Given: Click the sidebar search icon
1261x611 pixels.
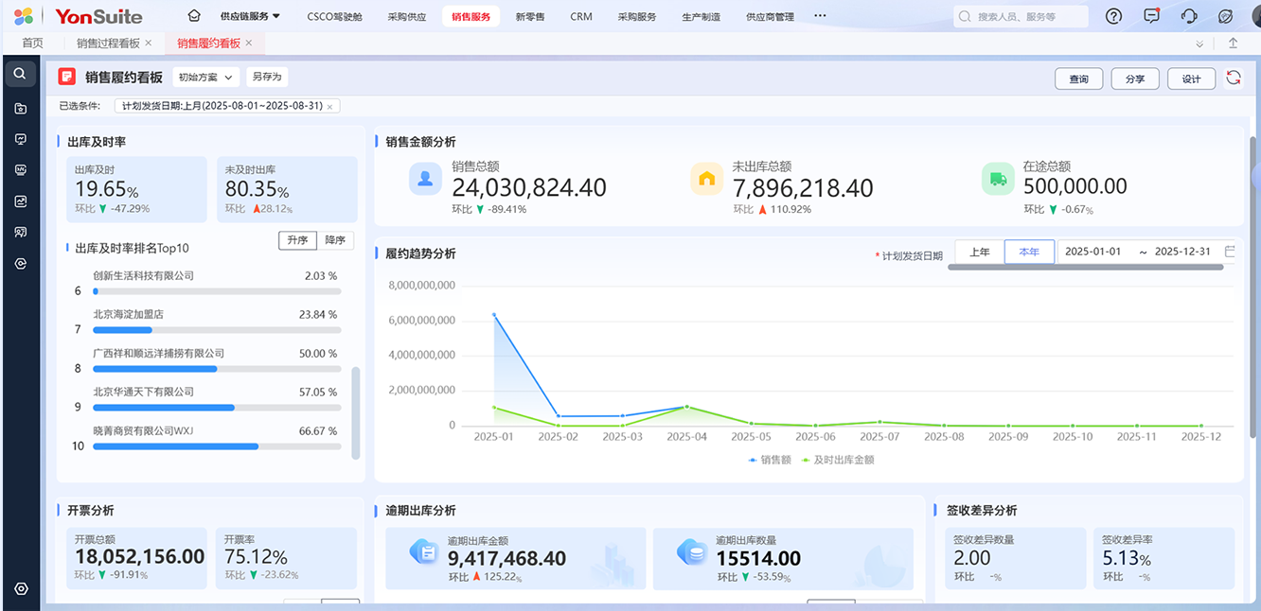Looking at the screenshot, I should pyautogui.click(x=20, y=74).
